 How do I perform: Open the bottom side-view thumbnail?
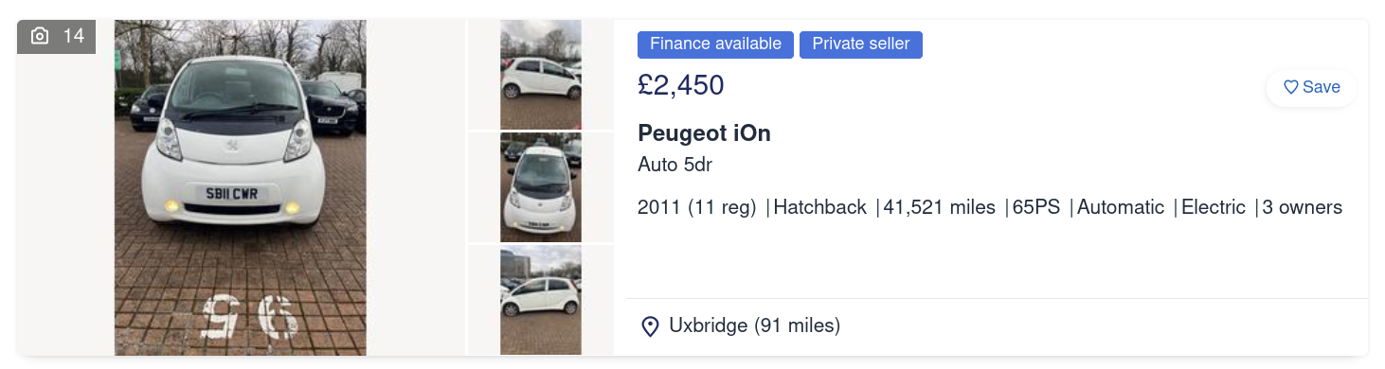(541, 301)
